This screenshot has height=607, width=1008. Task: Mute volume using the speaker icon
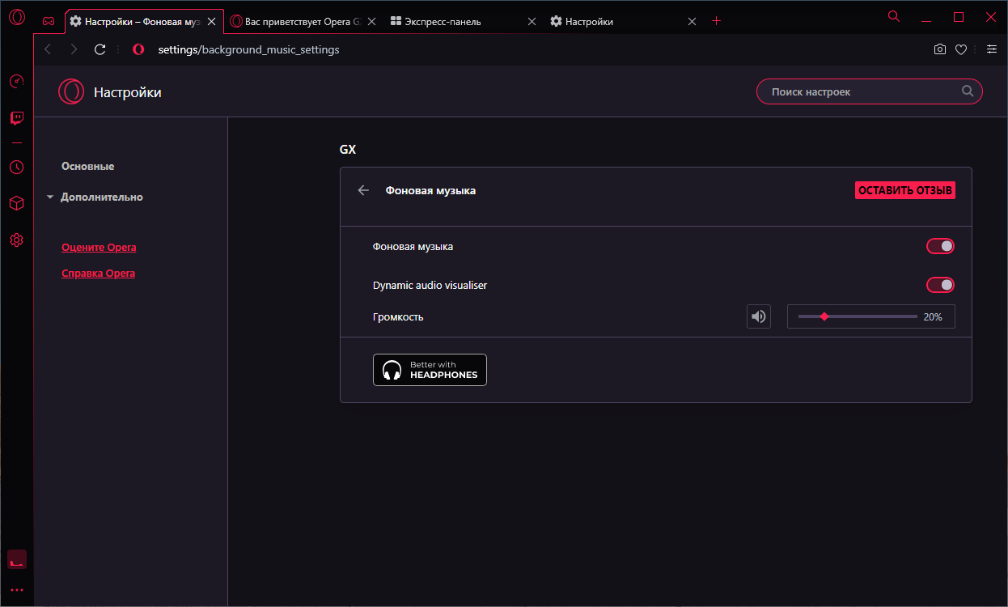click(x=759, y=316)
